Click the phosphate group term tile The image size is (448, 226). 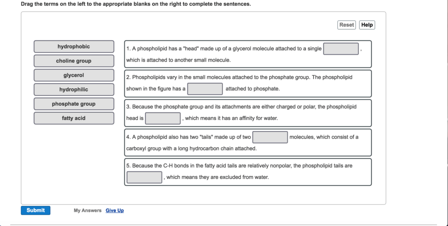point(73,104)
